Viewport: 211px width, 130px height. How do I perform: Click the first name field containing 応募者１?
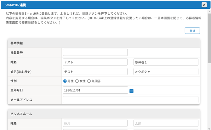point(166,62)
